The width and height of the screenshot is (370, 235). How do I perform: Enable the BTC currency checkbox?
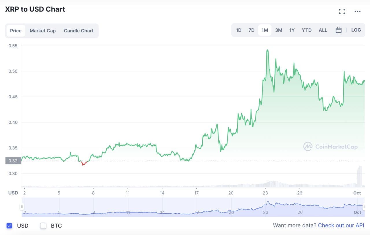point(43,226)
